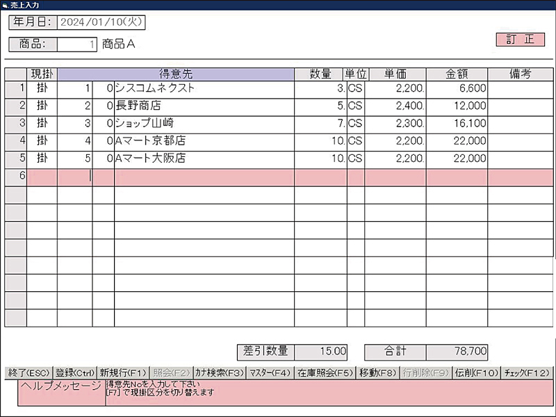Click the 得意先 column header
The height and width of the screenshot is (417, 556).
click(x=176, y=74)
